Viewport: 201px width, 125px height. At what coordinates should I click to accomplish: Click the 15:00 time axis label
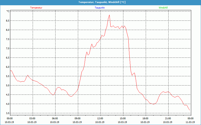tap(123, 118)
